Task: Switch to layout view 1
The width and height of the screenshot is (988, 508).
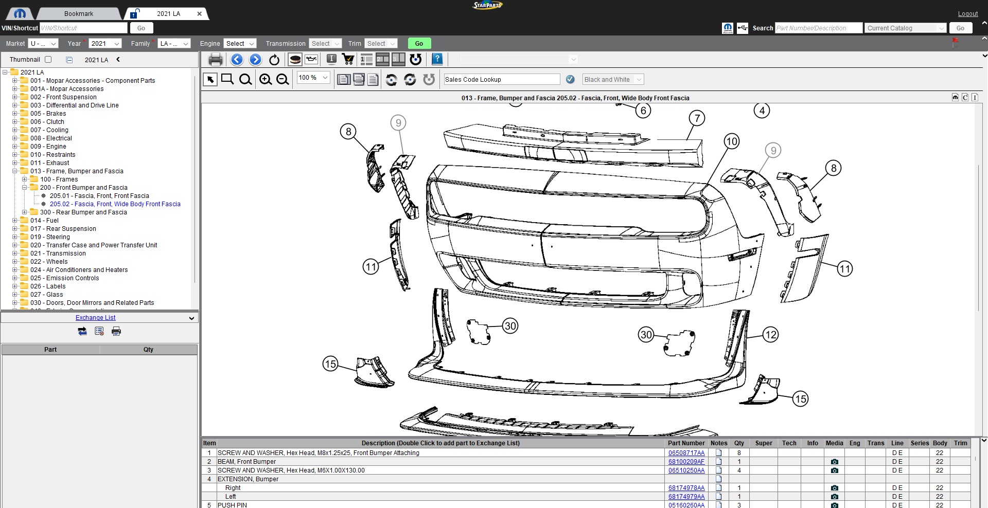Action: tap(366, 60)
